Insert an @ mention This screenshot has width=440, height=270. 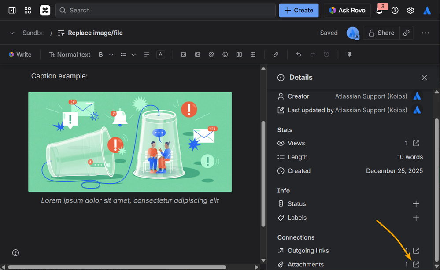pyautogui.click(x=211, y=55)
